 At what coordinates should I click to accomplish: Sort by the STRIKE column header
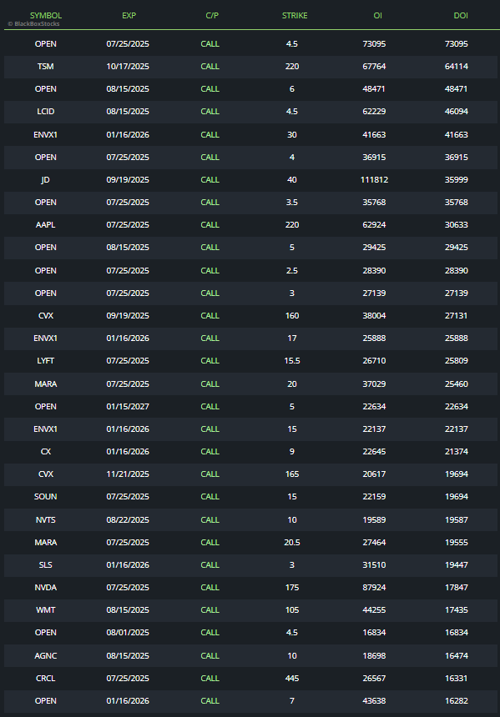point(295,16)
